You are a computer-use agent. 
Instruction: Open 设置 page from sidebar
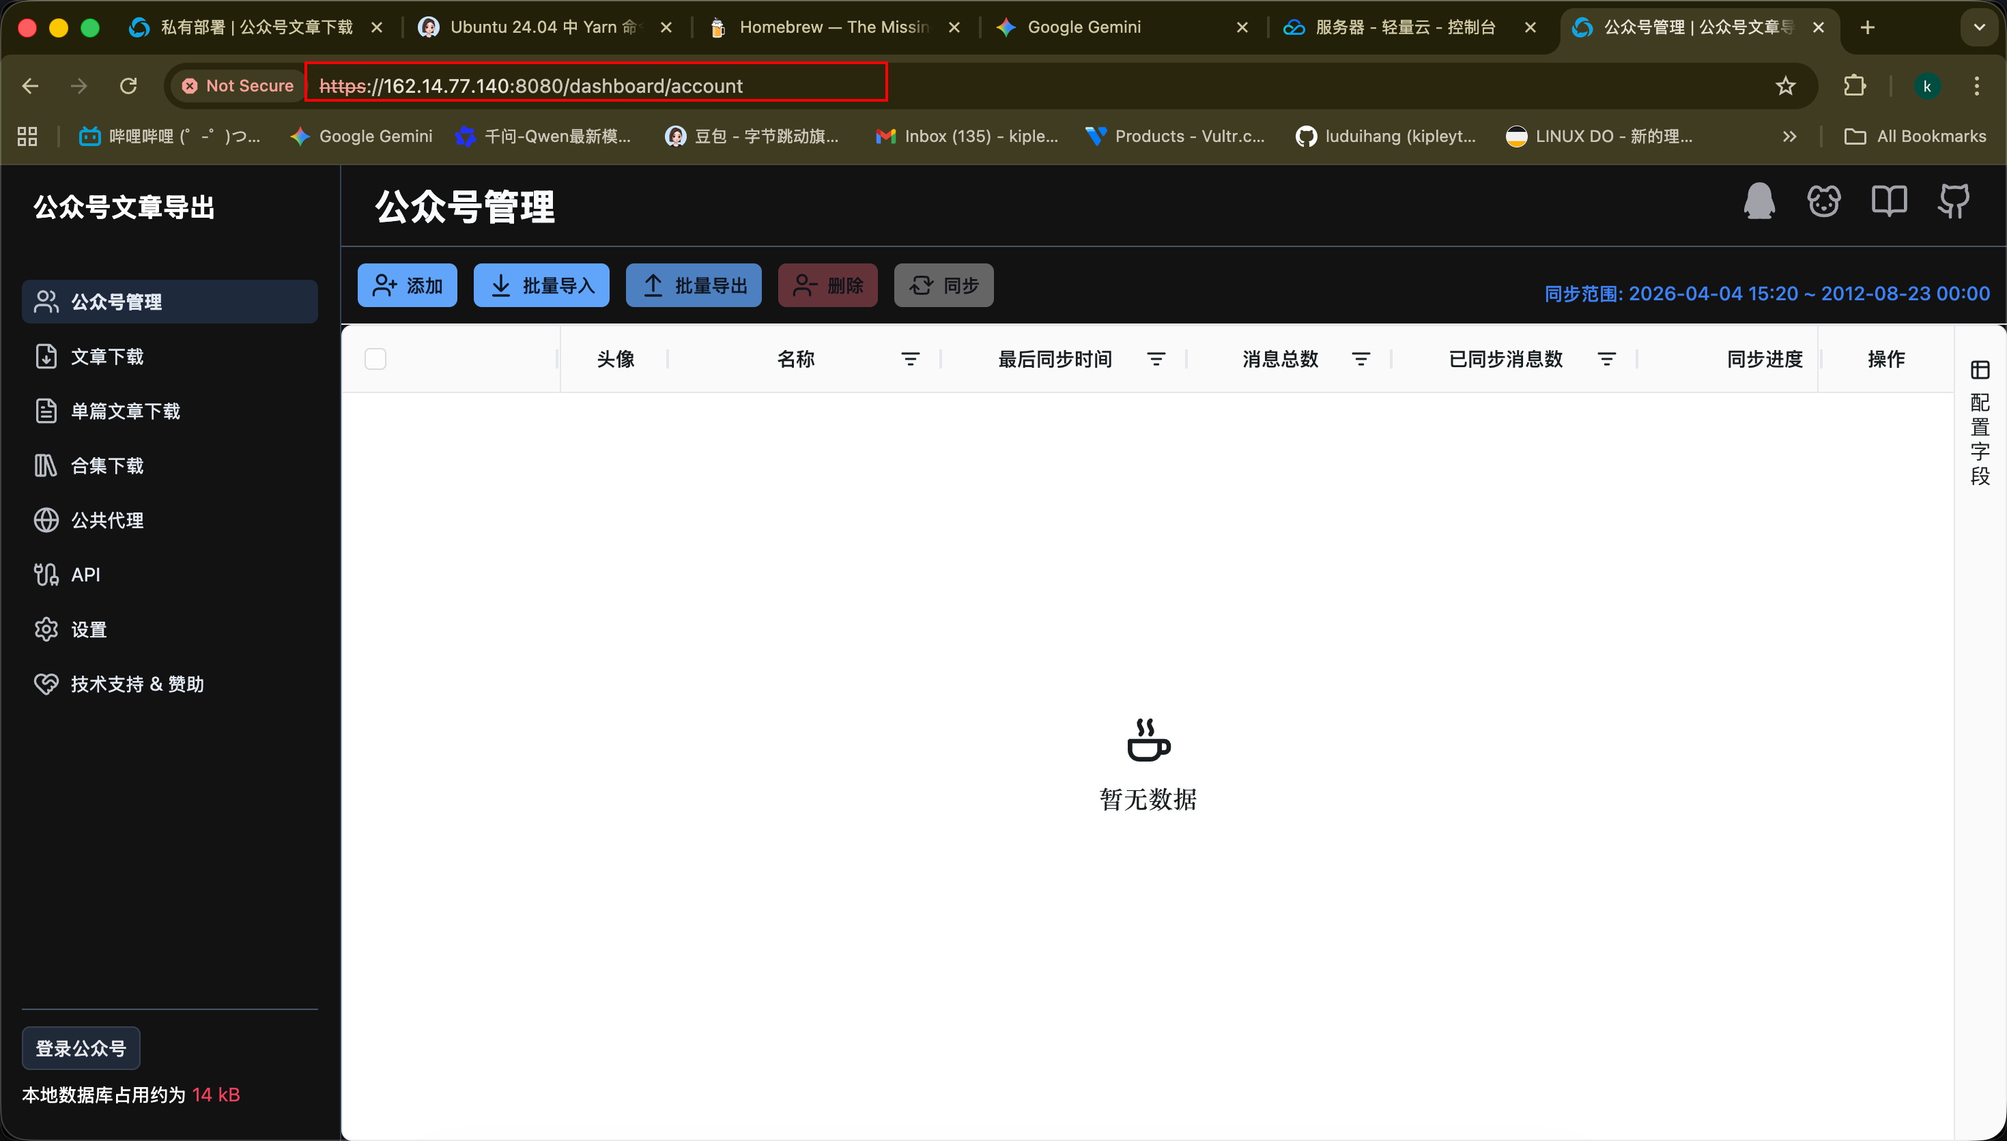pyautogui.click(x=89, y=629)
